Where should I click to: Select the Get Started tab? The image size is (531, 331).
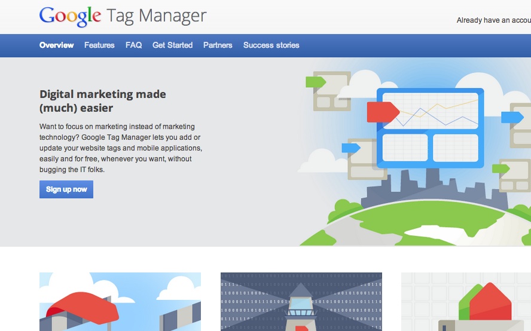point(172,45)
